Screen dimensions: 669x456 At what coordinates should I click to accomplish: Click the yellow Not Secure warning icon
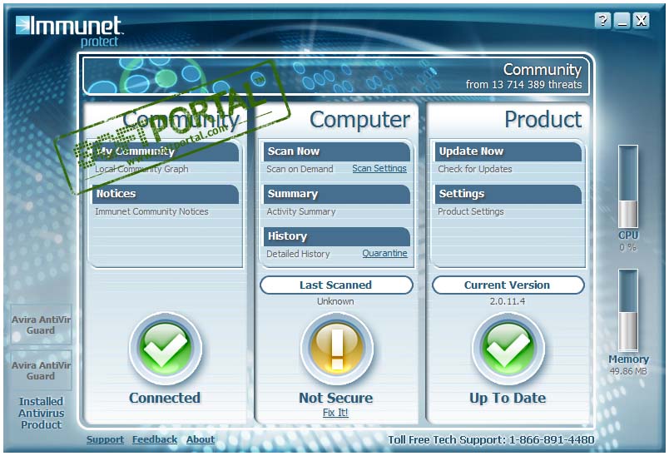pos(337,349)
